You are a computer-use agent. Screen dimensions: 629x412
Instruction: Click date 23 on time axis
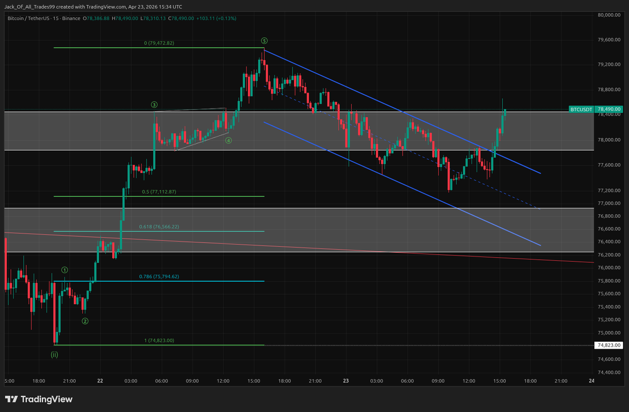346,381
